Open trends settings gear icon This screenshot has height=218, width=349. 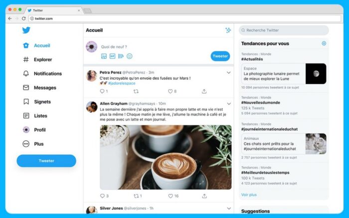pyautogui.click(x=324, y=43)
